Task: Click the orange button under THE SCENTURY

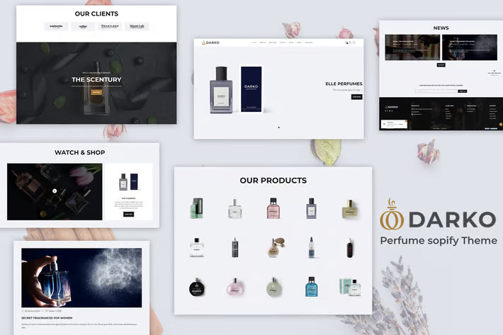Action: point(96,92)
